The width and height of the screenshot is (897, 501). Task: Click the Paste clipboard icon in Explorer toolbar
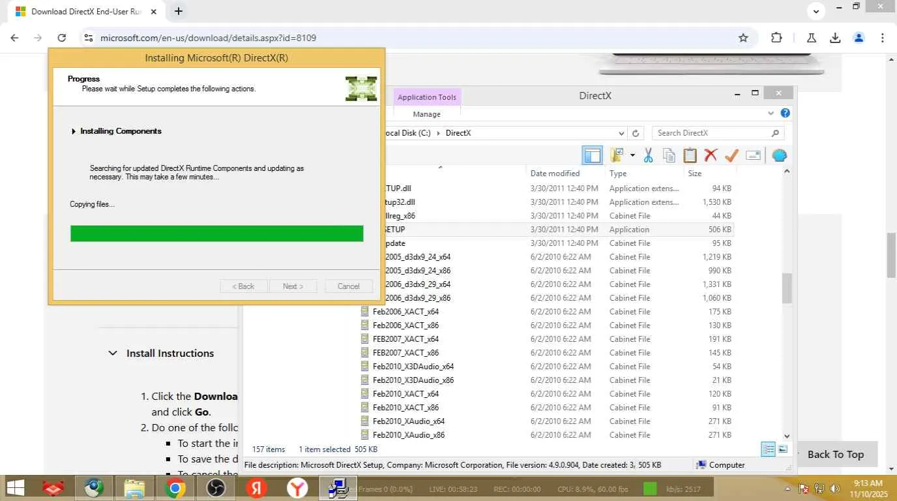tap(690, 155)
